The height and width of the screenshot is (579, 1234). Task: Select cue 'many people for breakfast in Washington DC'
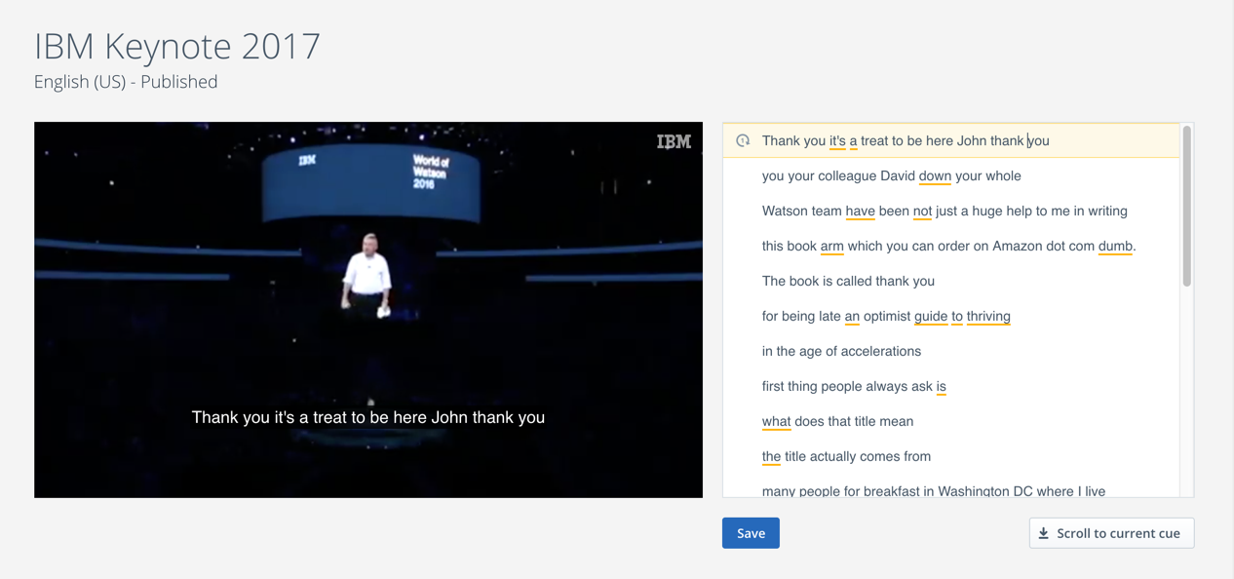(x=951, y=487)
